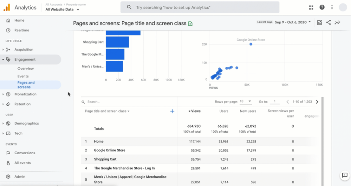Click the Realtime clock icon

[8, 30]
